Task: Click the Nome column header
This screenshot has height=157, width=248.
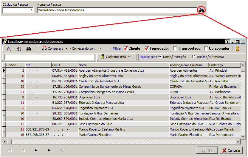Action: (x=123, y=65)
